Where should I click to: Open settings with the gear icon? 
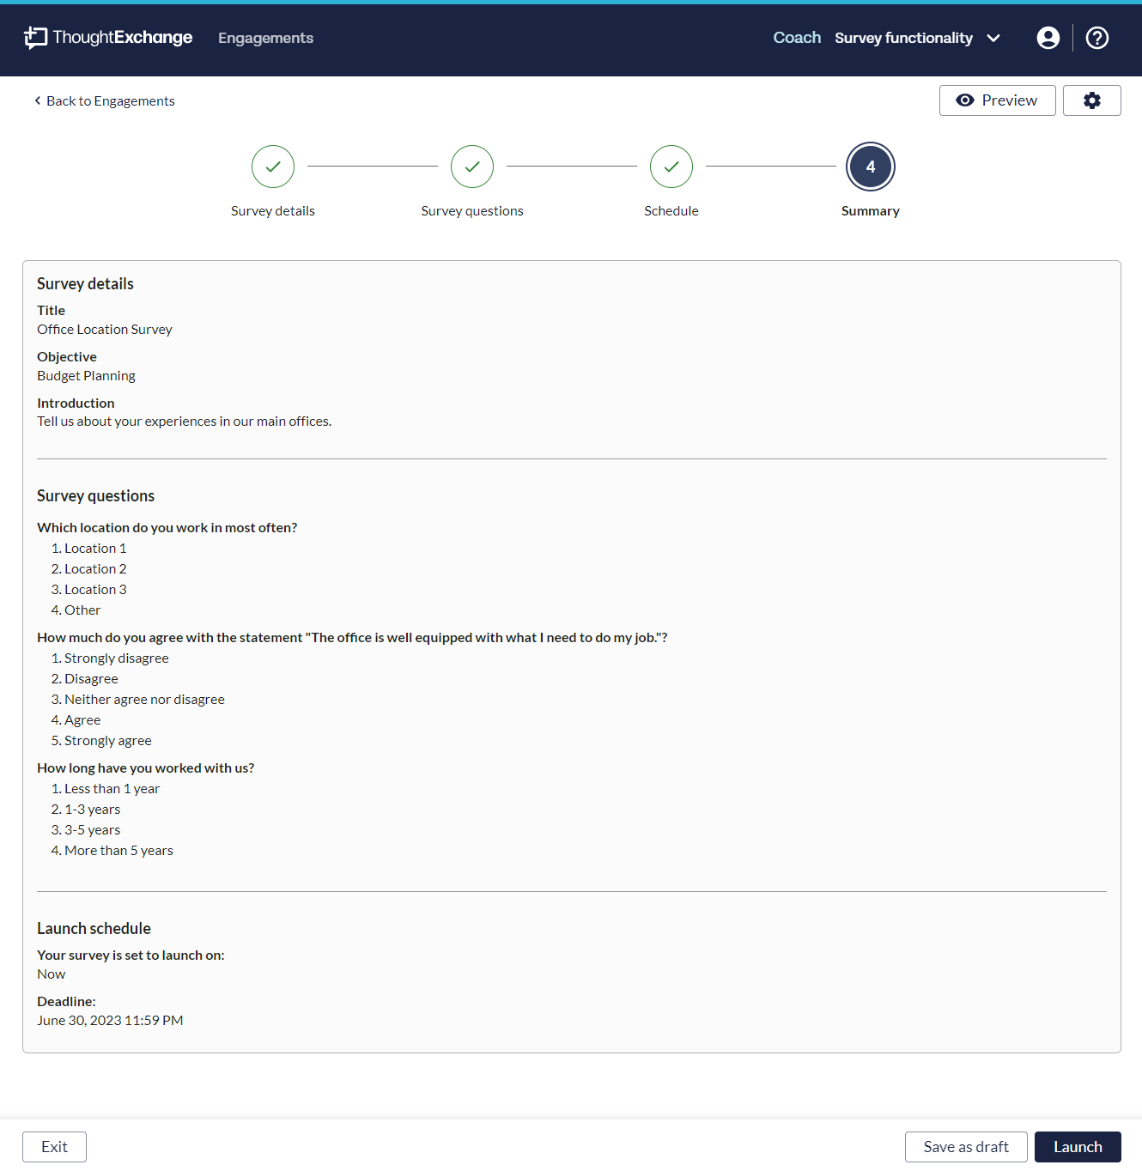[1091, 100]
